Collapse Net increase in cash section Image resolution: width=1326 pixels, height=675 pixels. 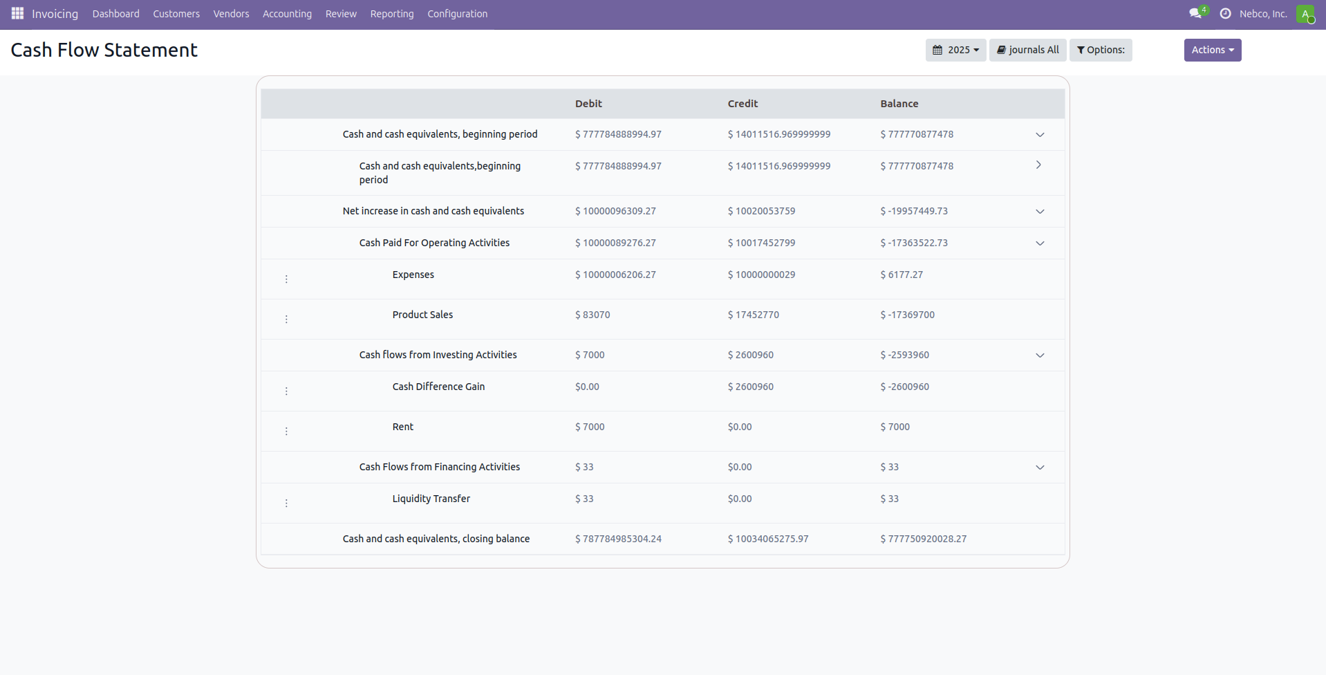point(1040,212)
